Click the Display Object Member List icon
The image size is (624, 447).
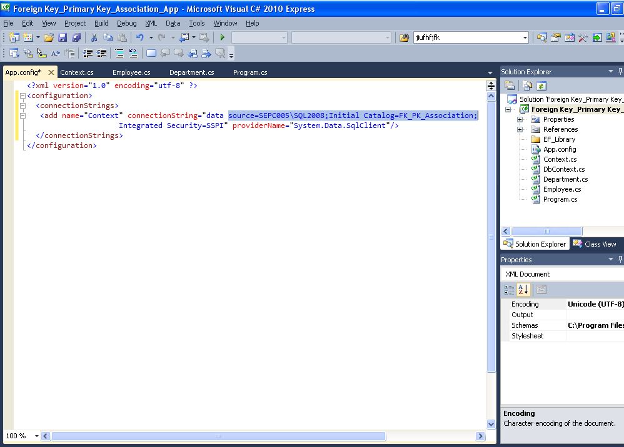(14, 53)
